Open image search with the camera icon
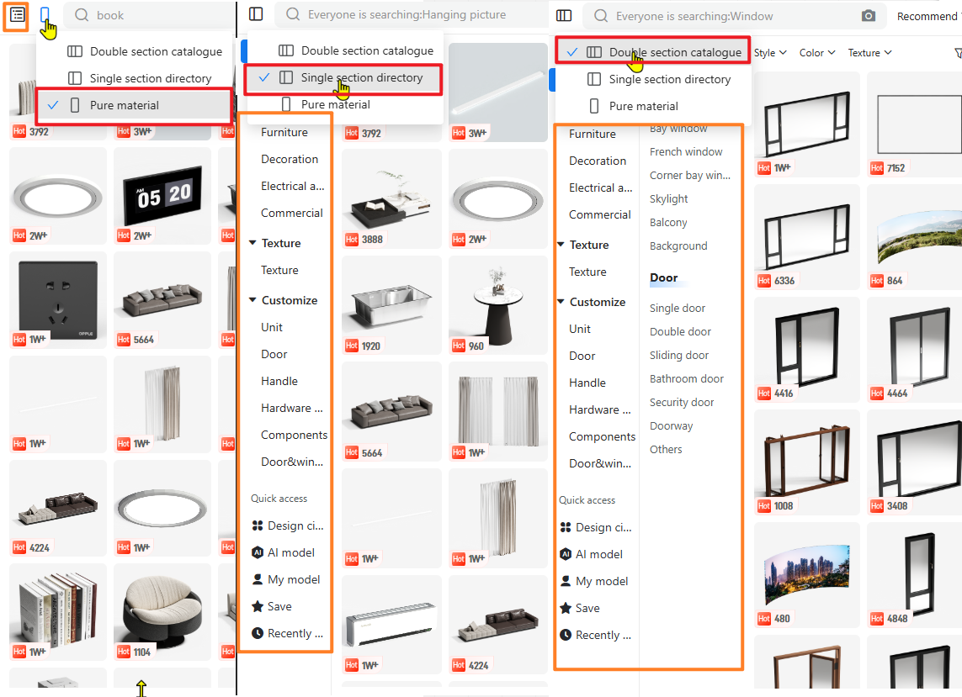Image resolution: width=962 pixels, height=697 pixels. point(869,16)
